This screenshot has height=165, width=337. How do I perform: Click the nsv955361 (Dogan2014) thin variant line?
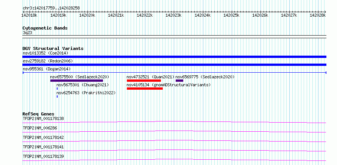point(174,73)
